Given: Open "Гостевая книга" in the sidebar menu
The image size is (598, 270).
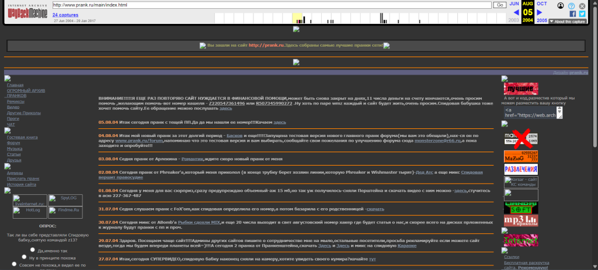Looking at the screenshot, I should pos(22,137).
